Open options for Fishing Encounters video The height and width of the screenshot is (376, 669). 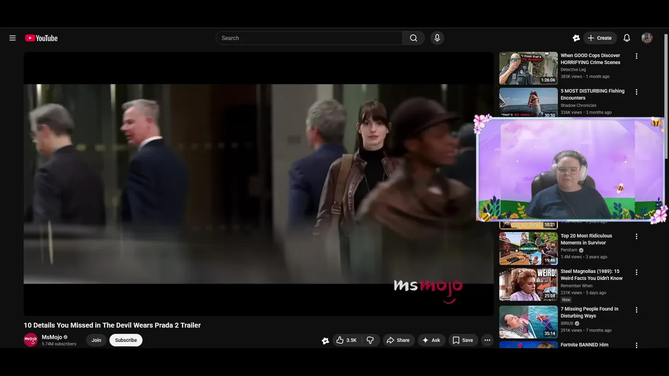tap(637, 92)
